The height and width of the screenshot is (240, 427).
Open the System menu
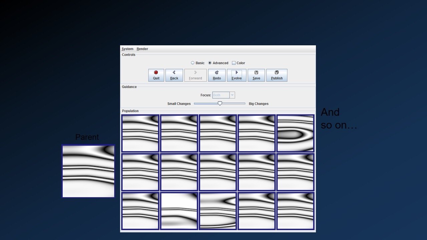pos(127,49)
